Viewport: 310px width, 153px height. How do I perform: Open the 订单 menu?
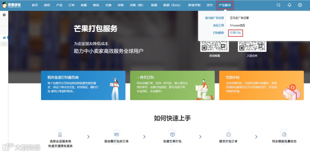[71, 5]
